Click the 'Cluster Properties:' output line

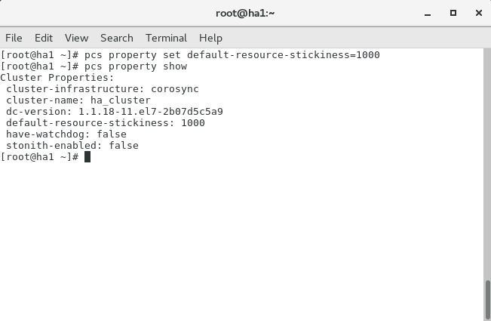point(57,78)
